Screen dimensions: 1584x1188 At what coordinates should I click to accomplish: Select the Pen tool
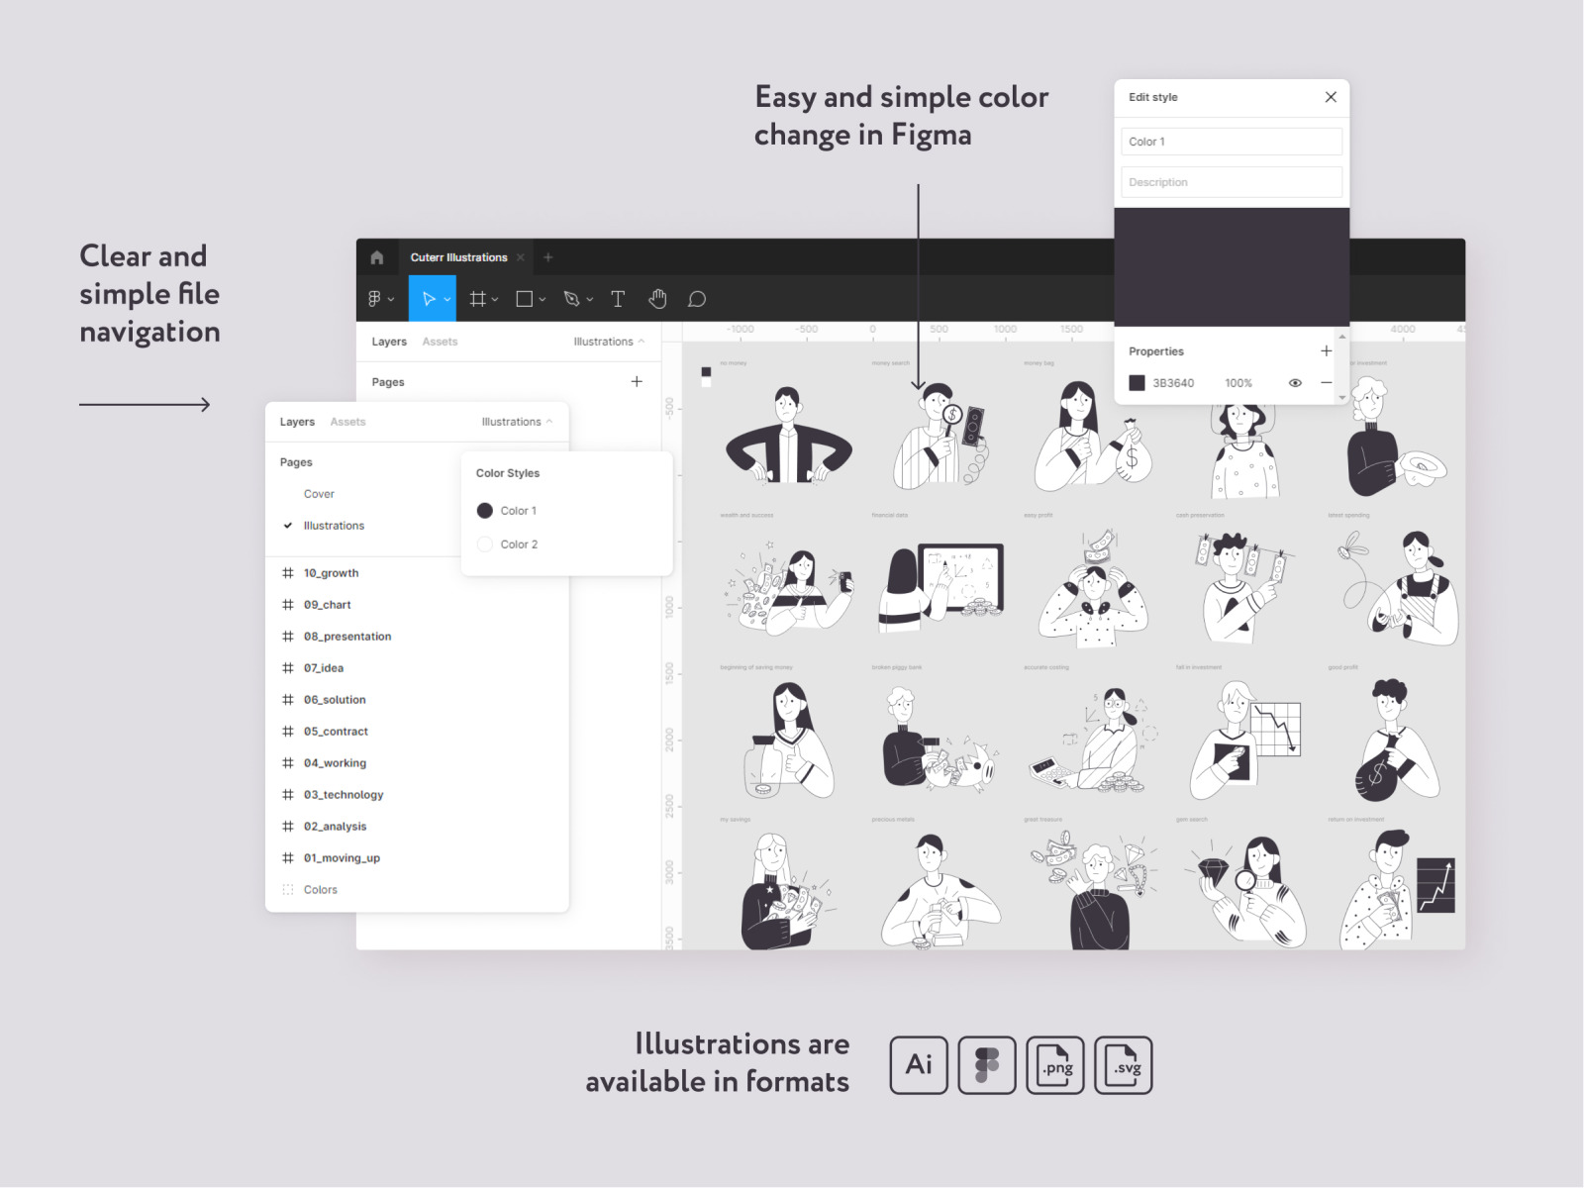click(x=571, y=299)
